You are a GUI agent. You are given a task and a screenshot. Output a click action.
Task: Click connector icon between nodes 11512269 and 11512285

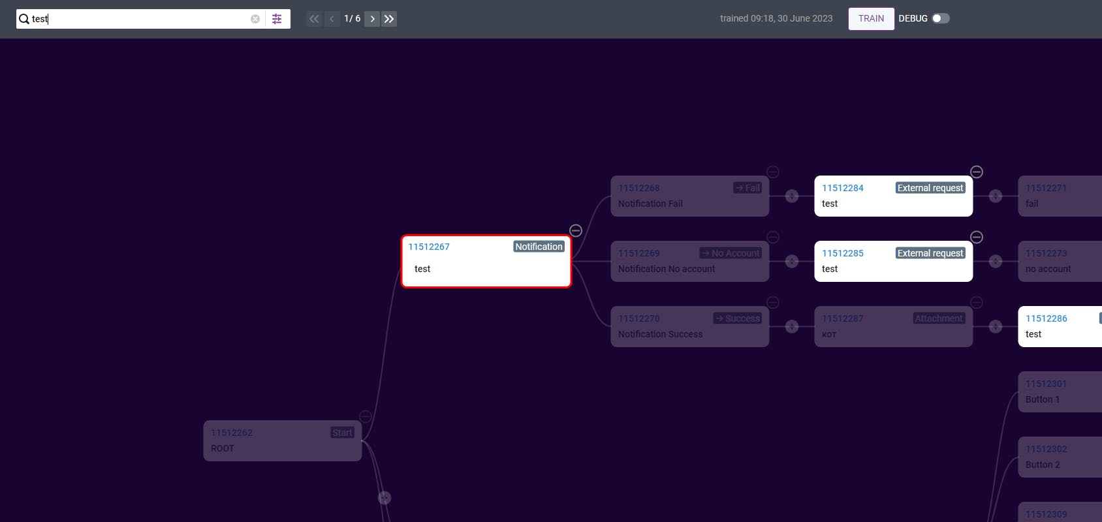792,261
